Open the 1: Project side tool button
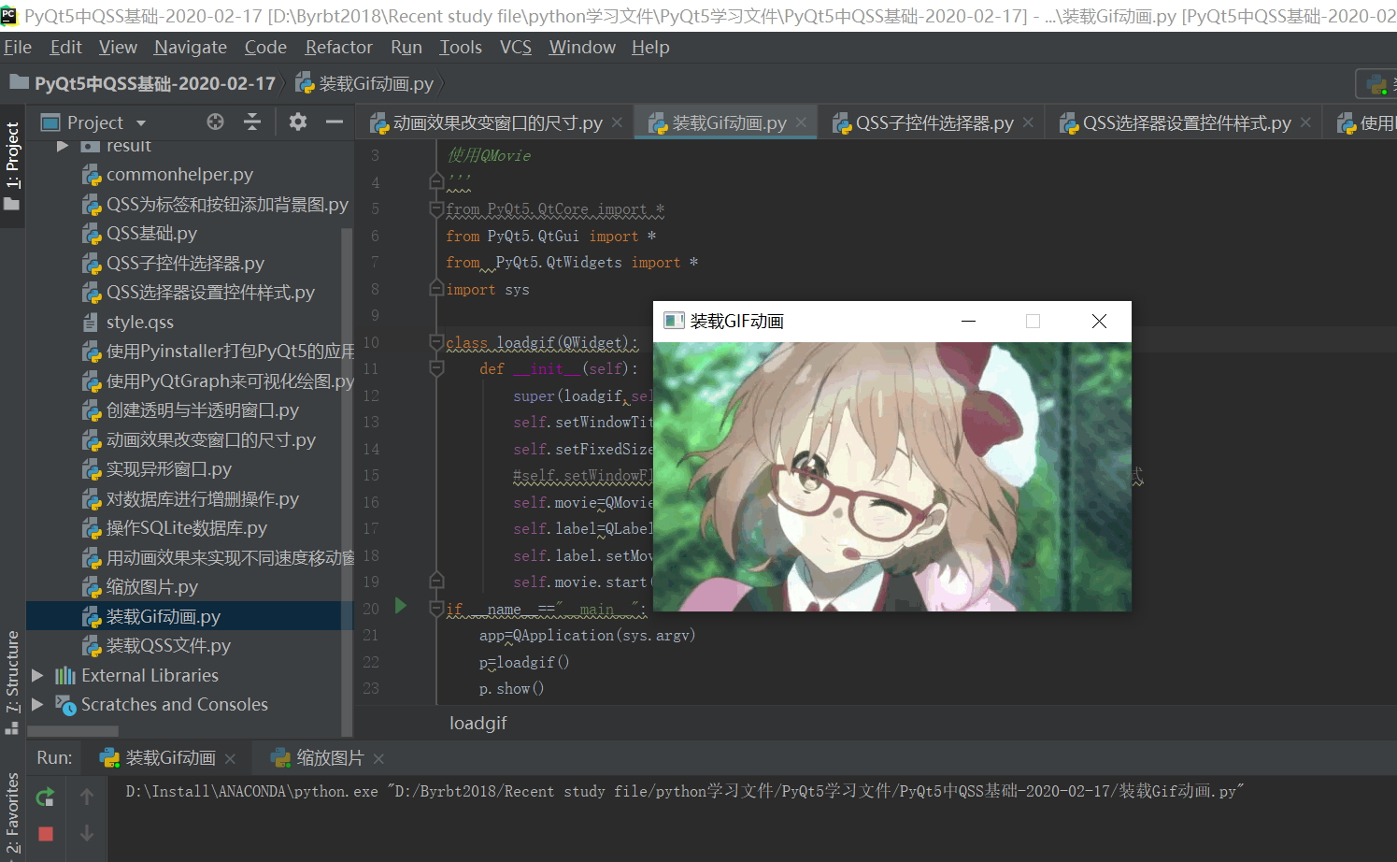1397x862 pixels. pos(12,166)
